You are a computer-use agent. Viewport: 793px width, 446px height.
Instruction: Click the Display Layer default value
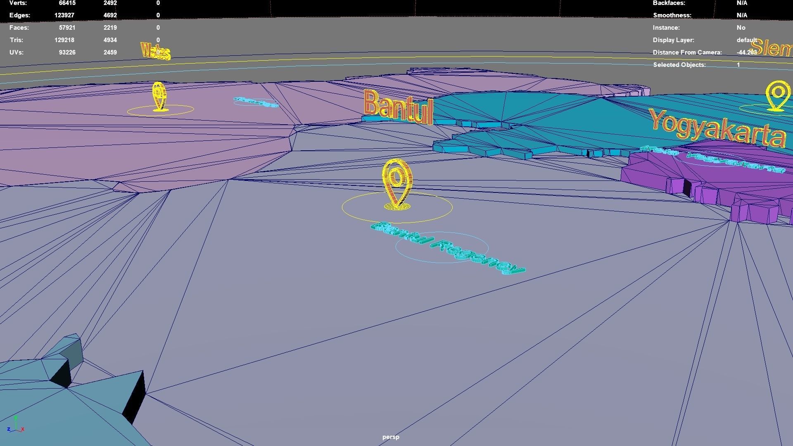746,40
